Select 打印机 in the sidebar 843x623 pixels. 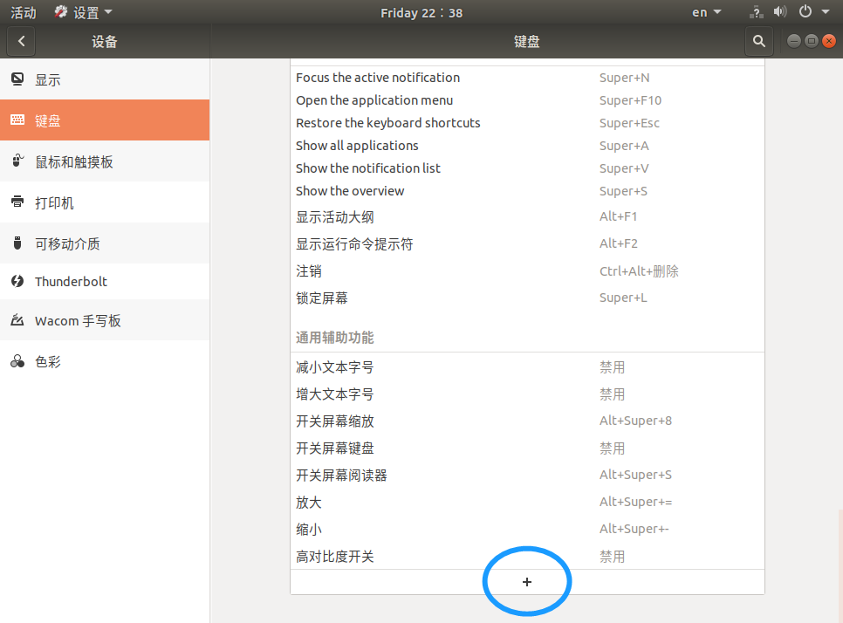pyautogui.click(x=105, y=202)
